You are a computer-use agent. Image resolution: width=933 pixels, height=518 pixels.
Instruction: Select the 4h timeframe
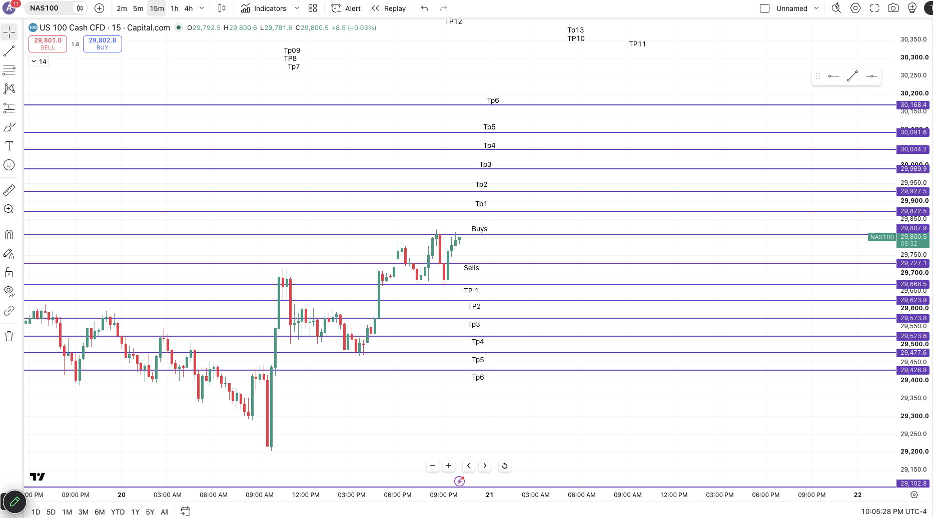(x=189, y=8)
